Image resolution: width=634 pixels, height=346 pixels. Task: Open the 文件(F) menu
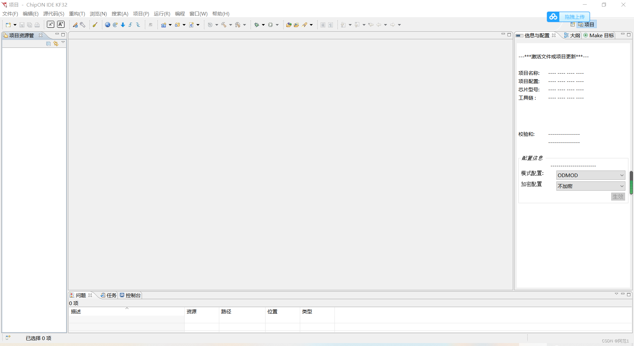coord(10,14)
